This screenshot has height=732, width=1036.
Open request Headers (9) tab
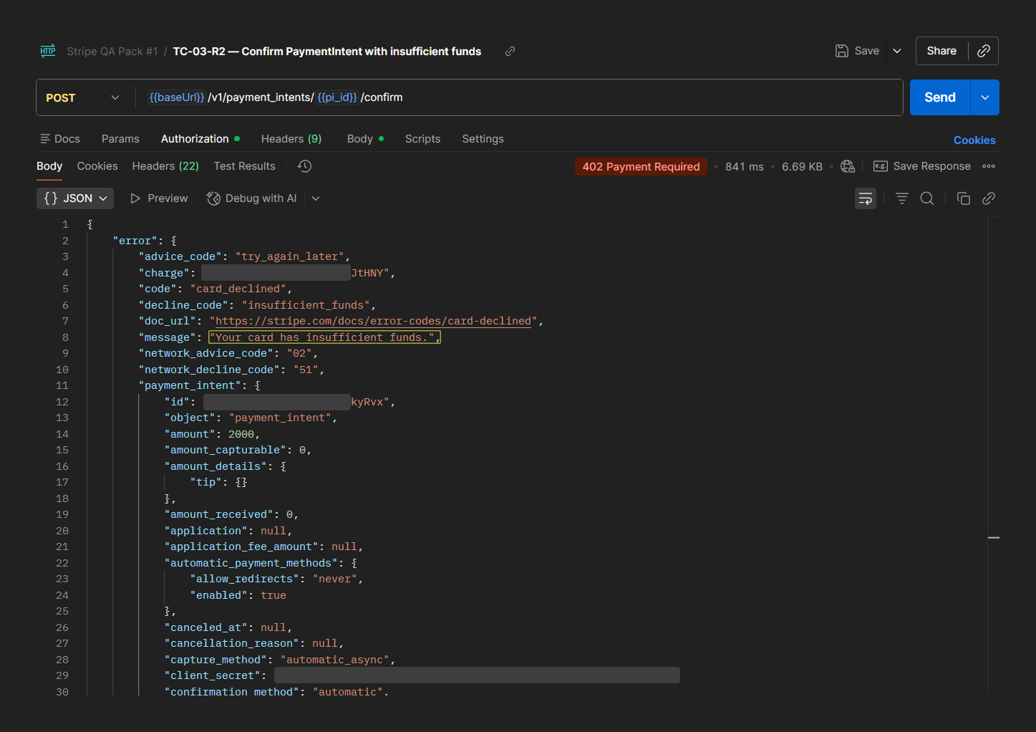tap(291, 139)
